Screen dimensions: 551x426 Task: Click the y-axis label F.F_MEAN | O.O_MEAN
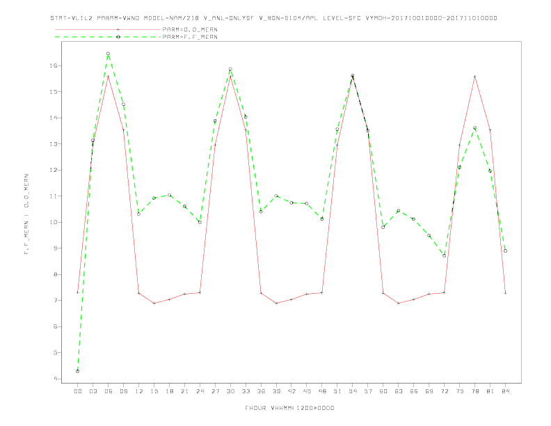point(26,214)
